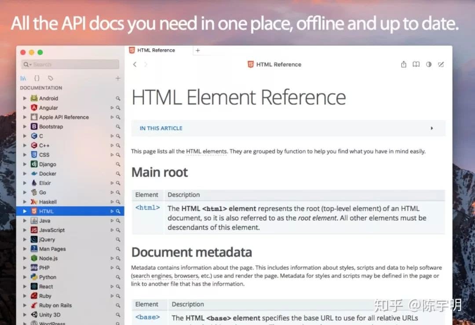Click the DOCUMENTATION sidebar header

coord(41,88)
